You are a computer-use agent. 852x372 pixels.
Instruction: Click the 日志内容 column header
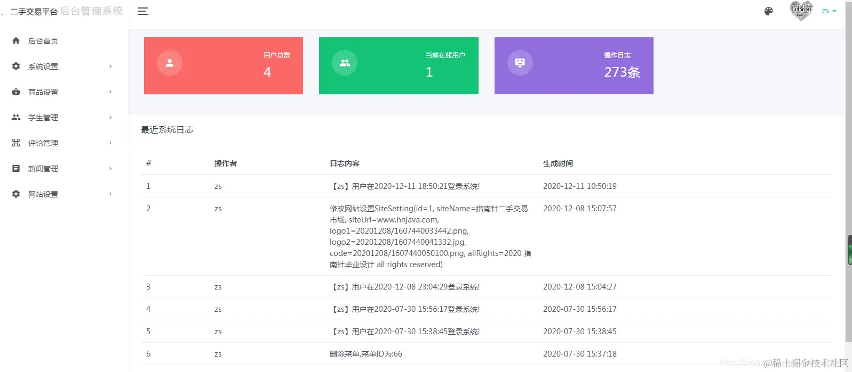(345, 163)
